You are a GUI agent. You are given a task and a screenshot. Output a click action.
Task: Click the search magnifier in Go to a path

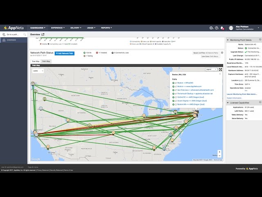25,34
